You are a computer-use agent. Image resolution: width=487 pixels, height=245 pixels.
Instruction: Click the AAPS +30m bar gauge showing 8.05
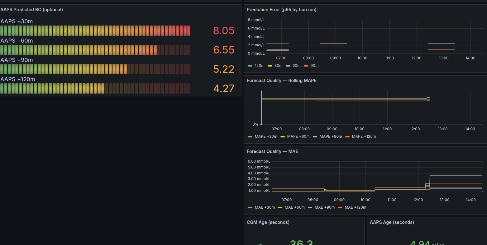tap(95, 30)
